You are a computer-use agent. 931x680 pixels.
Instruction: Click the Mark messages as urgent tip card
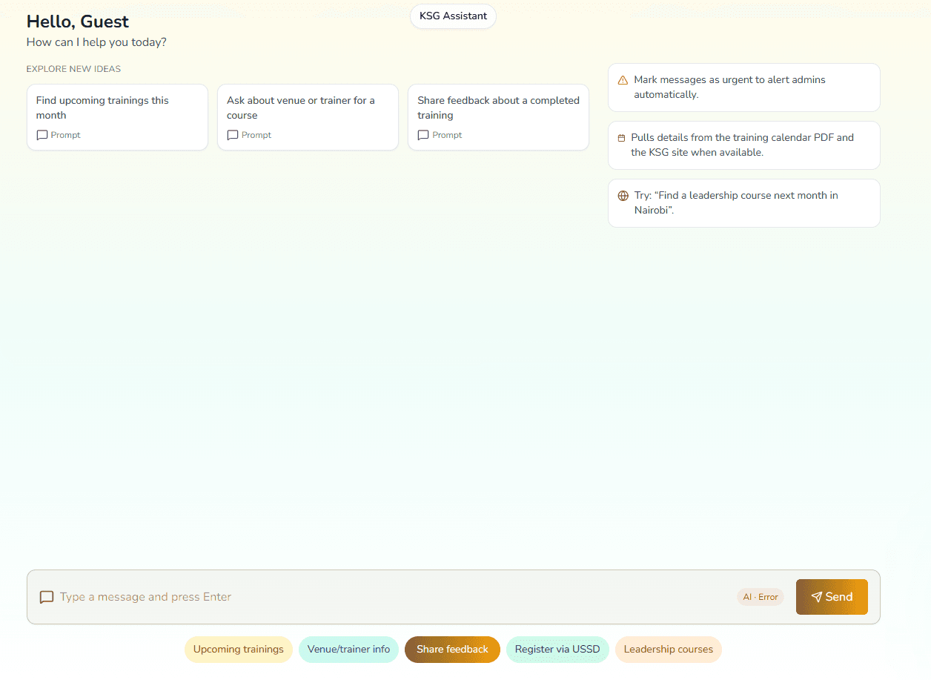743,88
